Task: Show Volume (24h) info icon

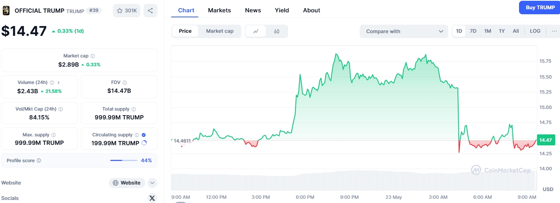Action: (x=52, y=82)
